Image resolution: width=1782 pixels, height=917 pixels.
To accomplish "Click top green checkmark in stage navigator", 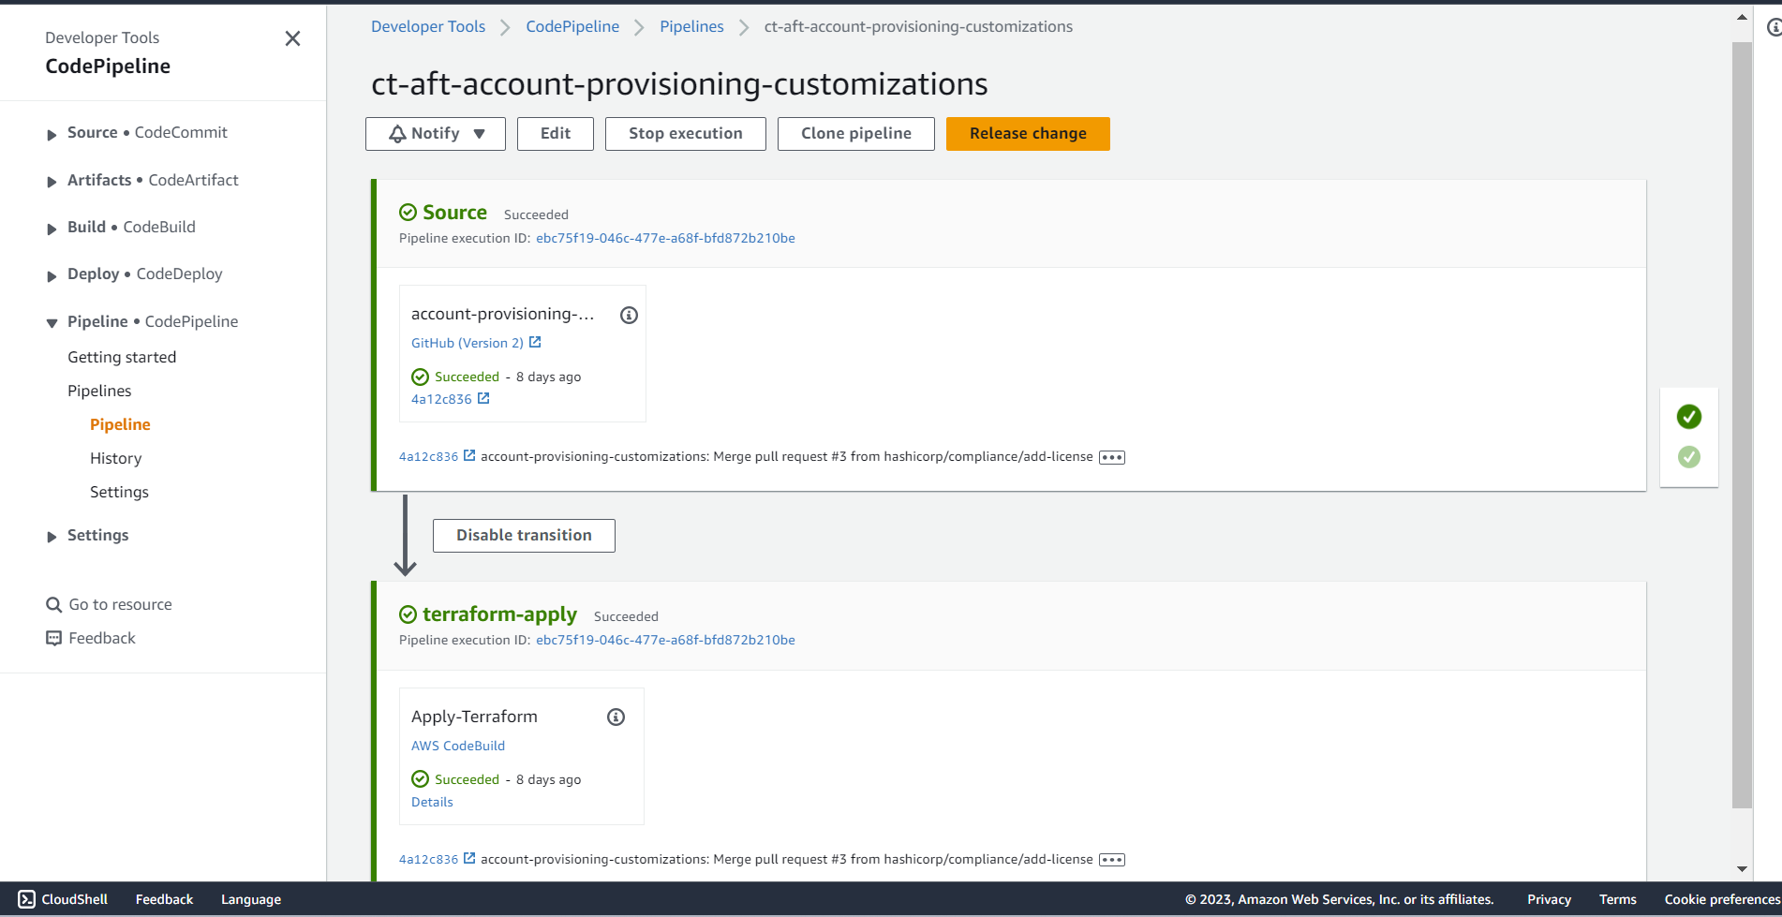I will (1688, 417).
